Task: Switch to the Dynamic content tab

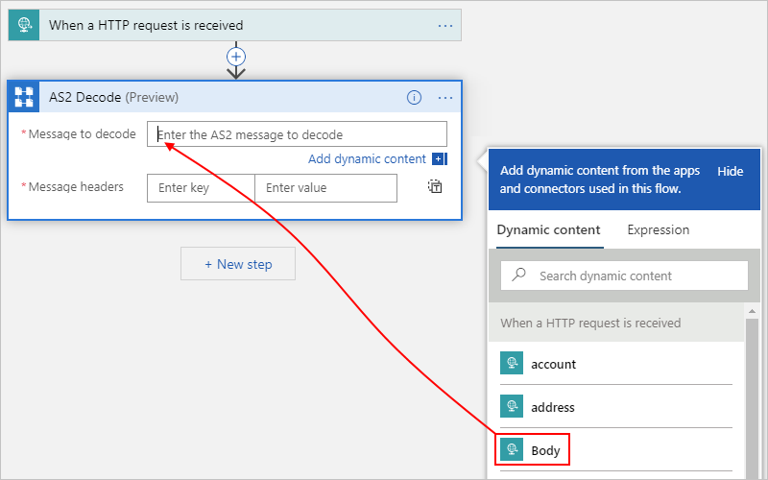Action: pos(548,230)
